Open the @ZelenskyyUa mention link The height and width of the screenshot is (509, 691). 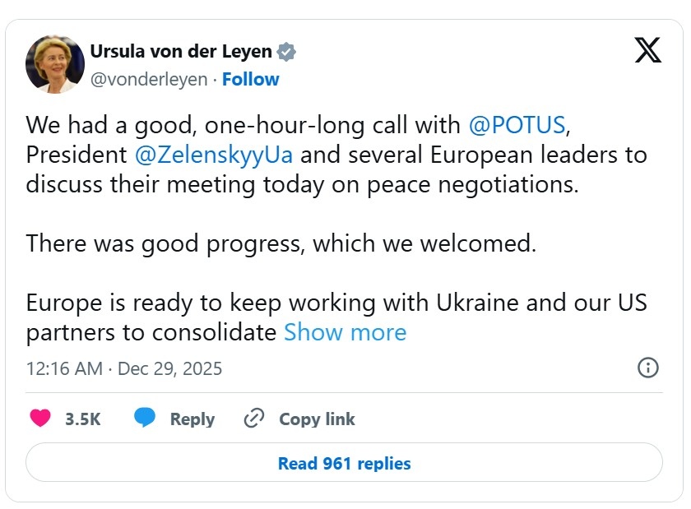coord(213,155)
